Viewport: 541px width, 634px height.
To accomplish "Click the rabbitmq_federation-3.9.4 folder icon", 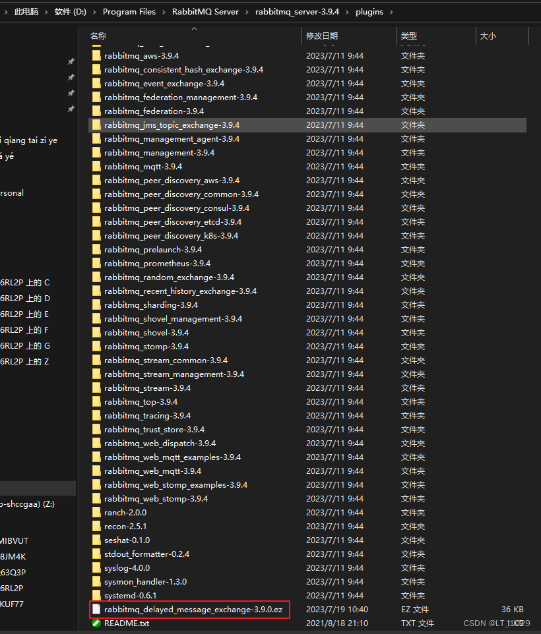I will pos(96,111).
